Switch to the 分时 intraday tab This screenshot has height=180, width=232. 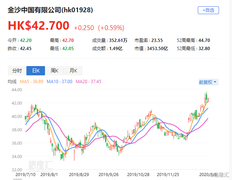click(17, 71)
